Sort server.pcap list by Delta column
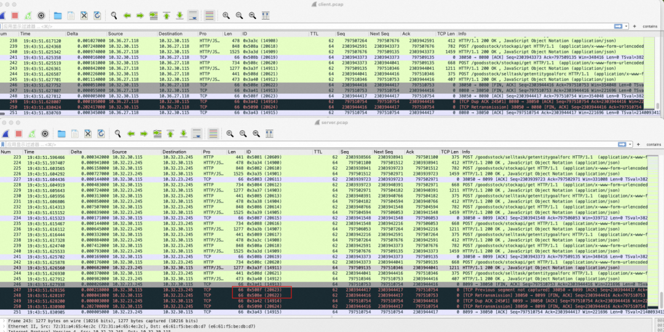This screenshot has width=664, height=332. click(x=90, y=152)
